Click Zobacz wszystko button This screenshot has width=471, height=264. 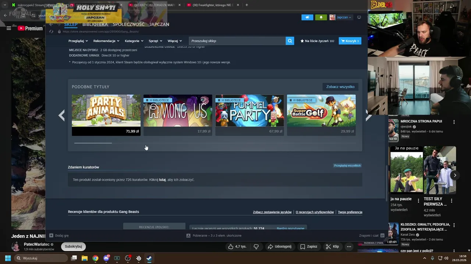(x=340, y=87)
